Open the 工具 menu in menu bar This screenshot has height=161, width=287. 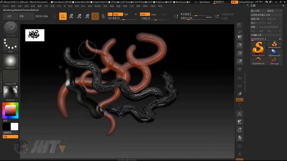tap(131, 6)
